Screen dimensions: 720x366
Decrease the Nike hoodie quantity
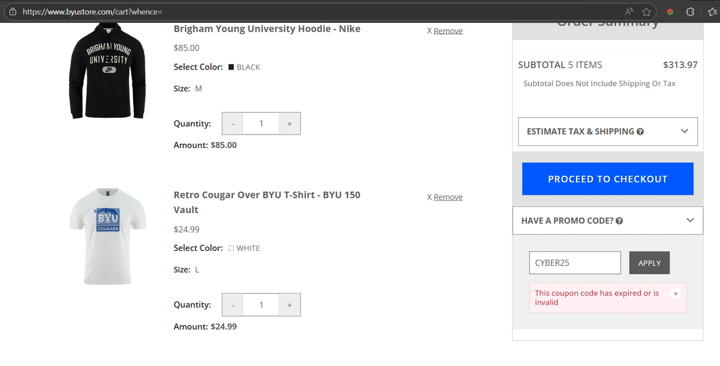(x=233, y=124)
